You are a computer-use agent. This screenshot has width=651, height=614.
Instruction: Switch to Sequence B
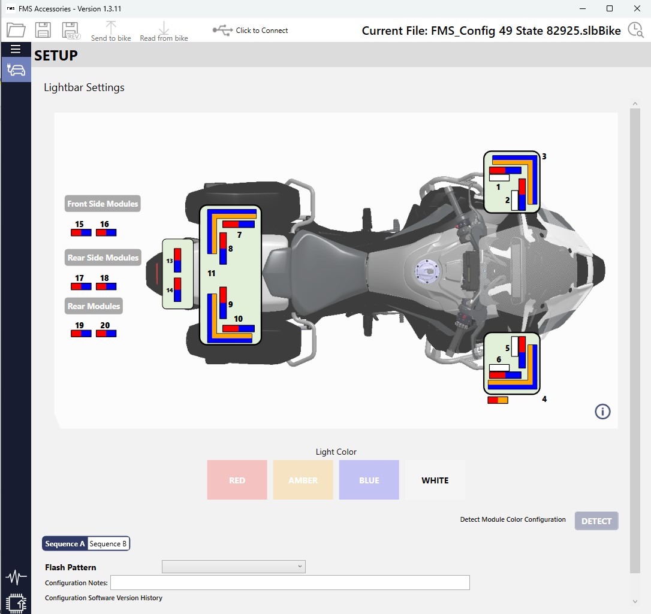108,544
